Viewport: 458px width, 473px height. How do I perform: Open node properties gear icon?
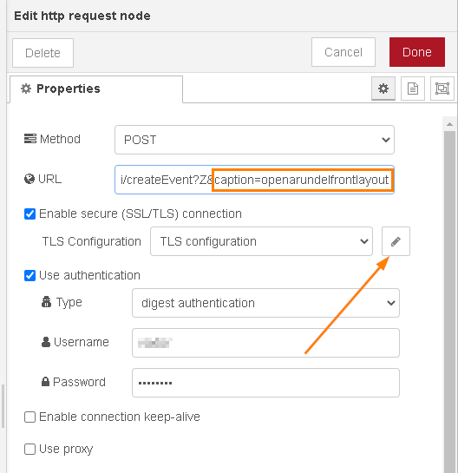[383, 89]
